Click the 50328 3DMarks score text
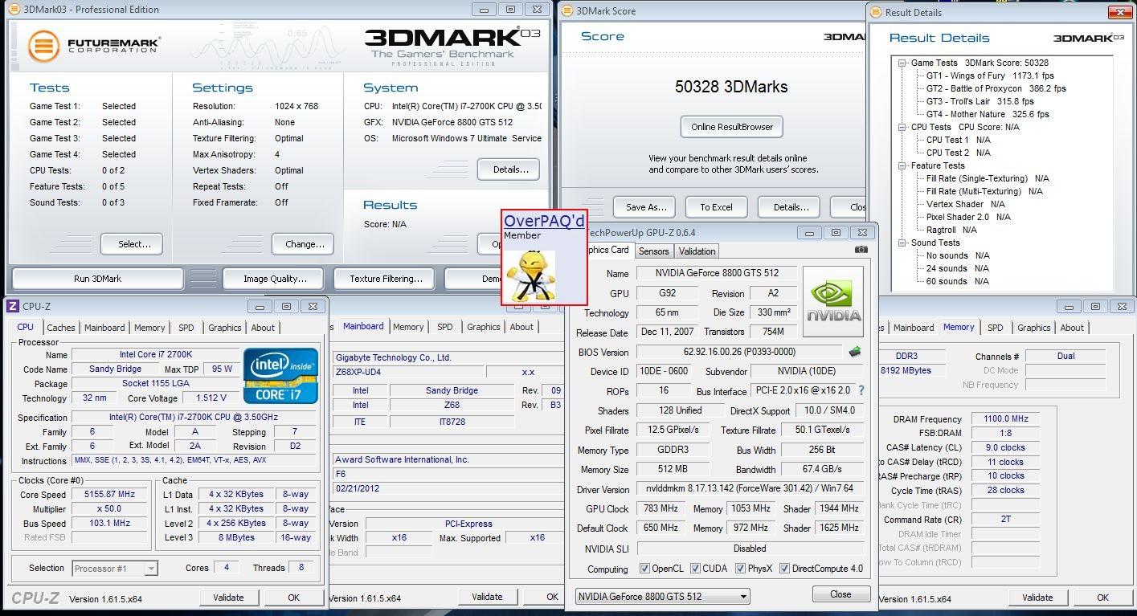Screen dimensions: 1137x616 pyautogui.click(x=731, y=87)
